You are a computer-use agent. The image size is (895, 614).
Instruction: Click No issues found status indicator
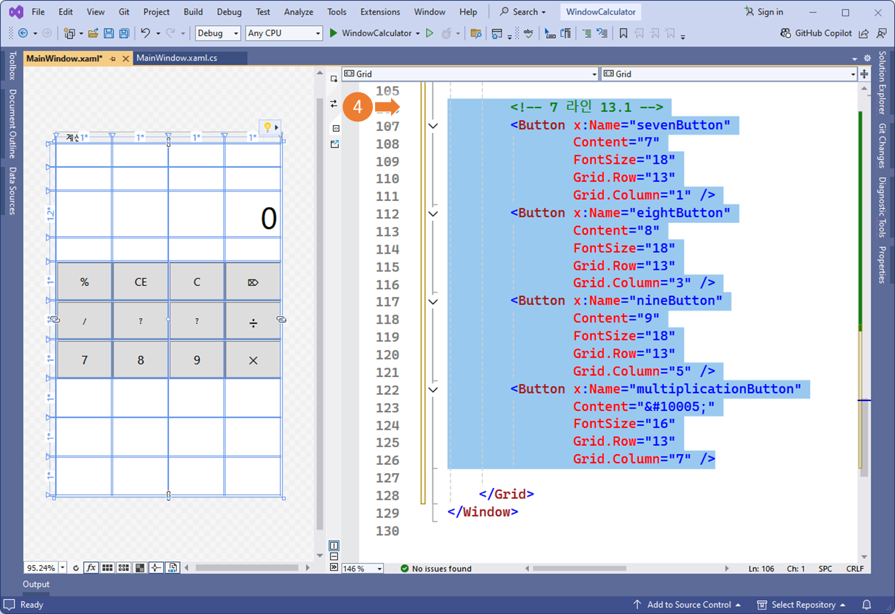coord(436,568)
